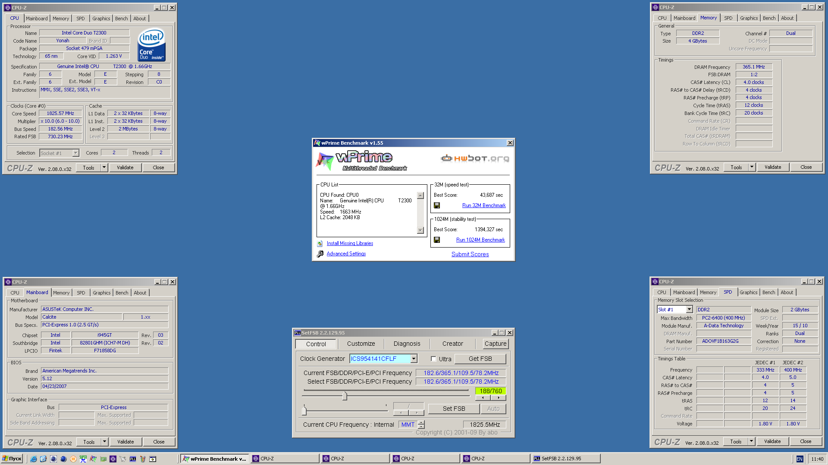This screenshot has height=465, width=828.
Task: Open Slot #1 dropdown in SPD window
Action: 689,310
